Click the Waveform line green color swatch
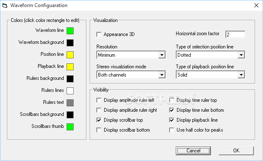Screen dimensions: 263x161 tap(70, 31)
